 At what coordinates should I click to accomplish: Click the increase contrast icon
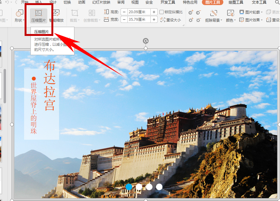coord(191,13)
